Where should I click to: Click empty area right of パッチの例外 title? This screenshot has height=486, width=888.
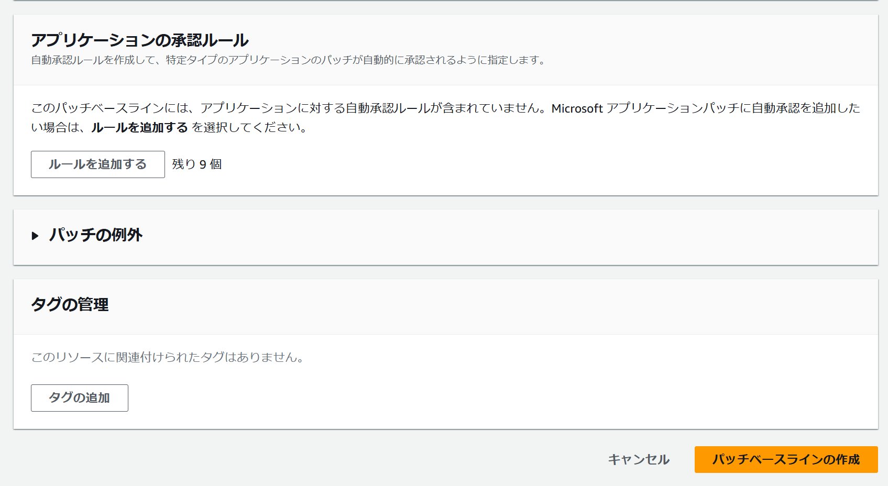[x=472, y=236]
